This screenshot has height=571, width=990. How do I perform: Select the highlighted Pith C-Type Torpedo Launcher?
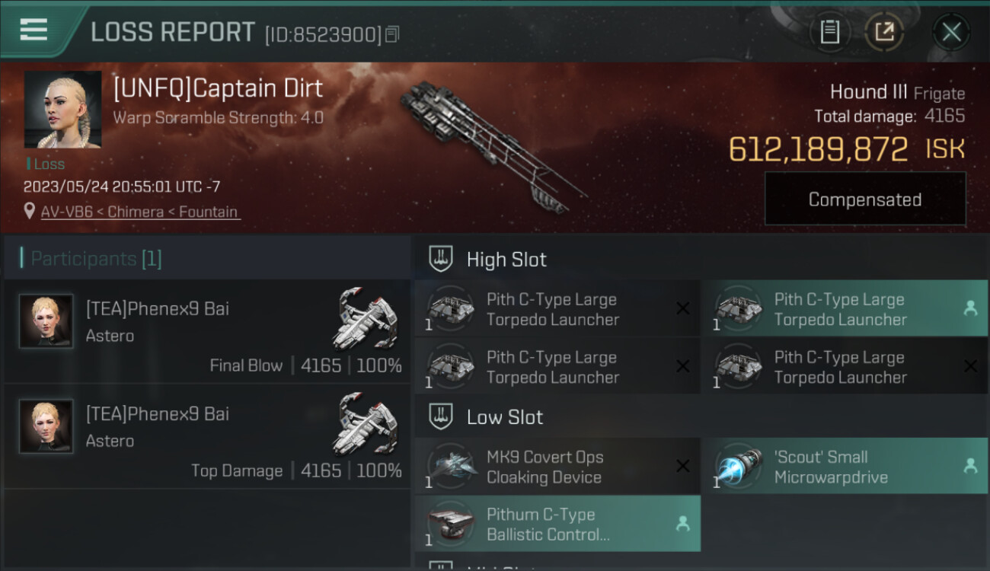point(845,309)
